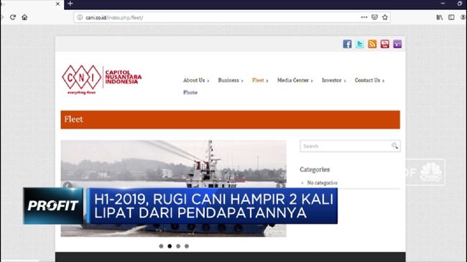Image resolution: width=467 pixels, height=262 pixels.
Task: Expand the Business menu
Action: (x=231, y=80)
